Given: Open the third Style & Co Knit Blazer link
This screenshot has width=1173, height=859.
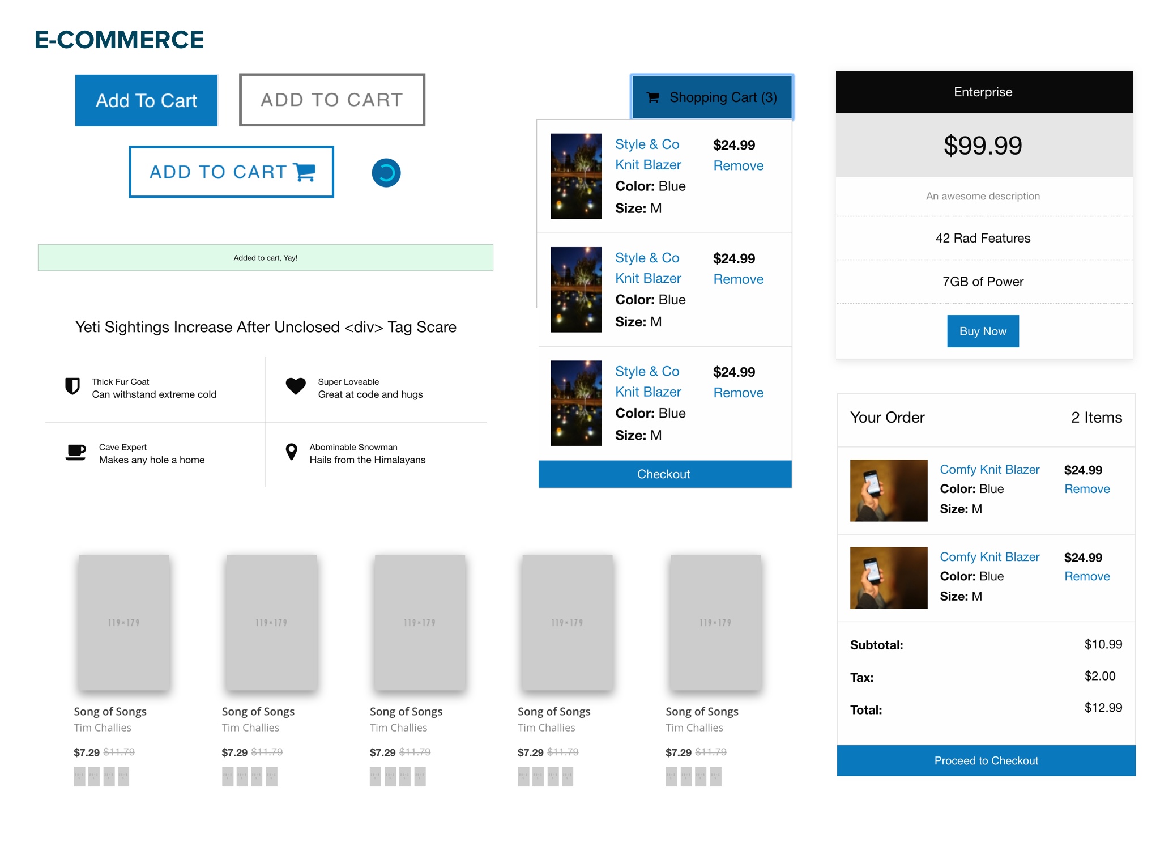Looking at the screenshot, I should pyautogui.click(x=648, y=382).
